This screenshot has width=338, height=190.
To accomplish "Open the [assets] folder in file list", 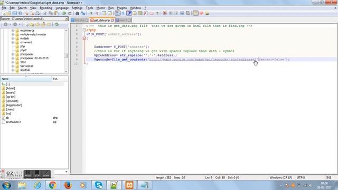I will (11, 92).
